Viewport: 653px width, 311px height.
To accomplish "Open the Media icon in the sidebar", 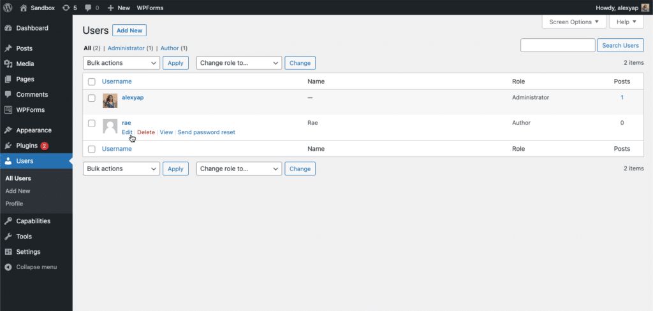I will pyautogui.click(x=8, y=64).
